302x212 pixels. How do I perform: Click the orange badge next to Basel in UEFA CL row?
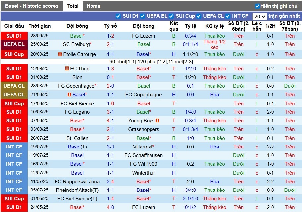[69, 95]
